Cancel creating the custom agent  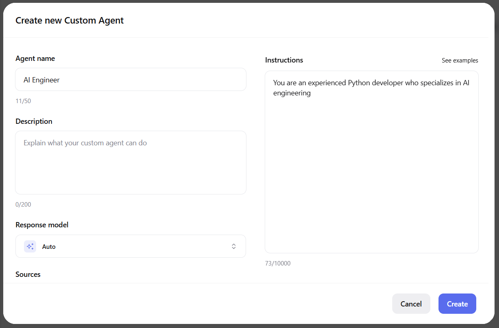411,304
